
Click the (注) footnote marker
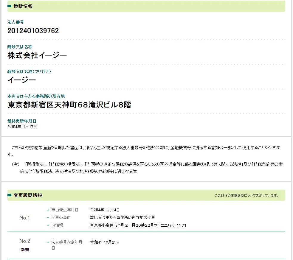[x=15, y=164]
